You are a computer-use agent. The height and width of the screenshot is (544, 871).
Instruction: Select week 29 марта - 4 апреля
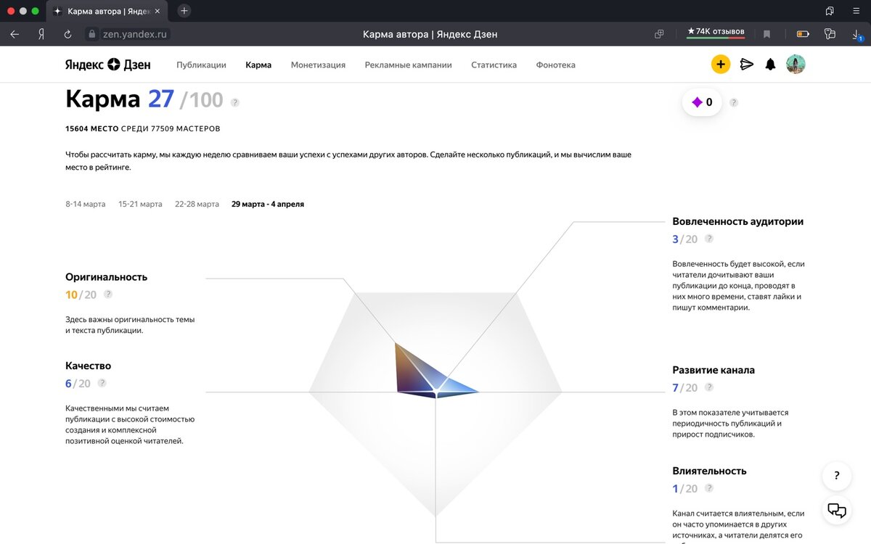click(268, 204)
